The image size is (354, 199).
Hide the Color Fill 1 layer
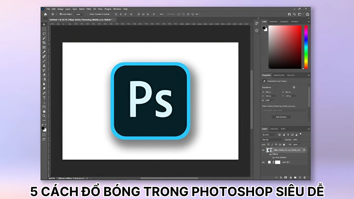(x=263, y=162)
